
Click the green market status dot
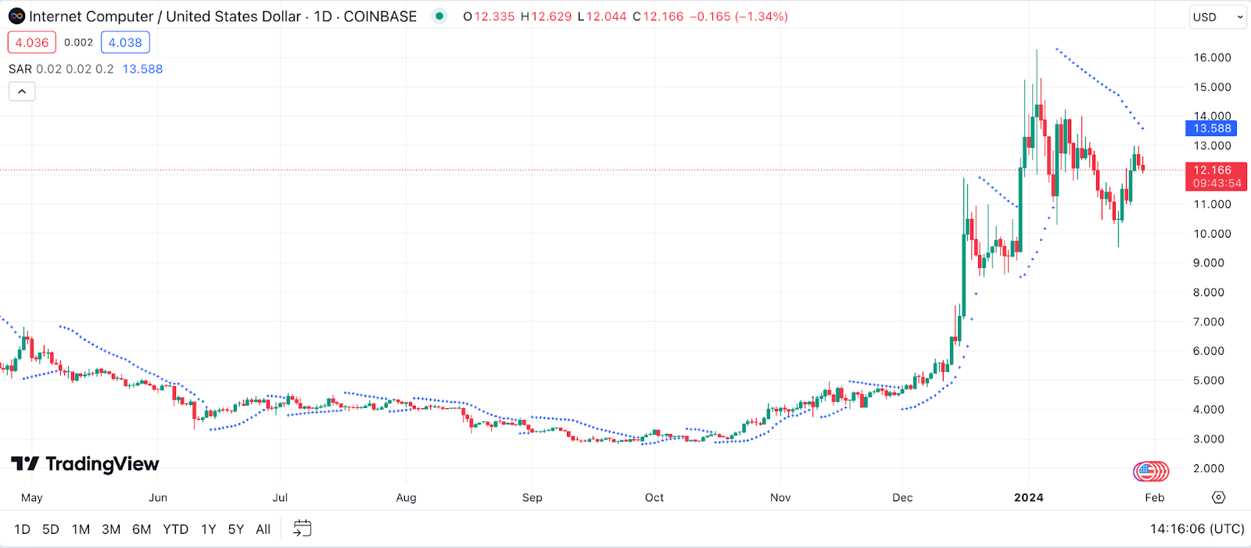[439, 16]
